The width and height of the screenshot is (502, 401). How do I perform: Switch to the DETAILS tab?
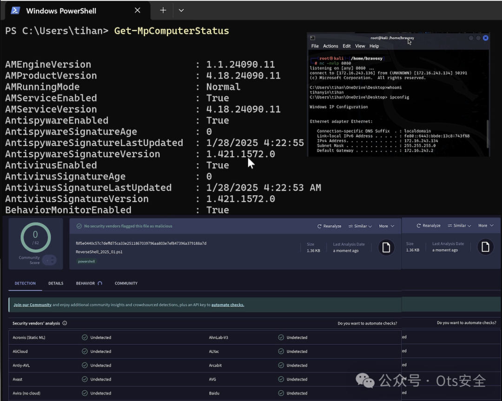pyautogui.click(x=56, y=283)
